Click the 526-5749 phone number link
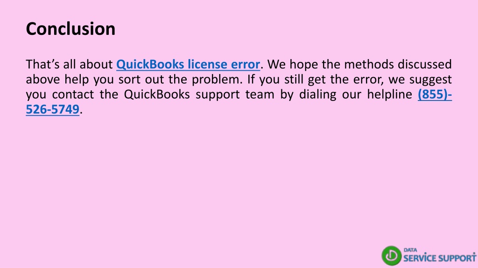The width and height of the screenshot is (478, 268). (52, 109)
